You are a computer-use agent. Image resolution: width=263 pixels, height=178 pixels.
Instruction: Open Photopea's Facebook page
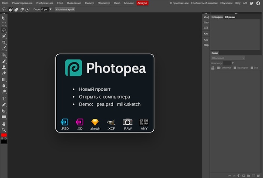(x=258, y=3)
